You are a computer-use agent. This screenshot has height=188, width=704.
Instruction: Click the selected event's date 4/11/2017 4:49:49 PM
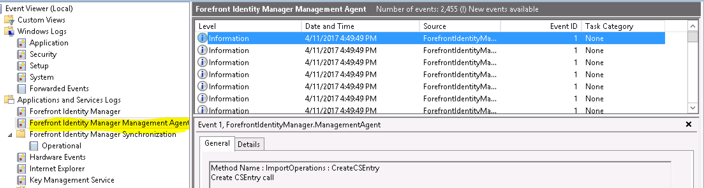341,38
